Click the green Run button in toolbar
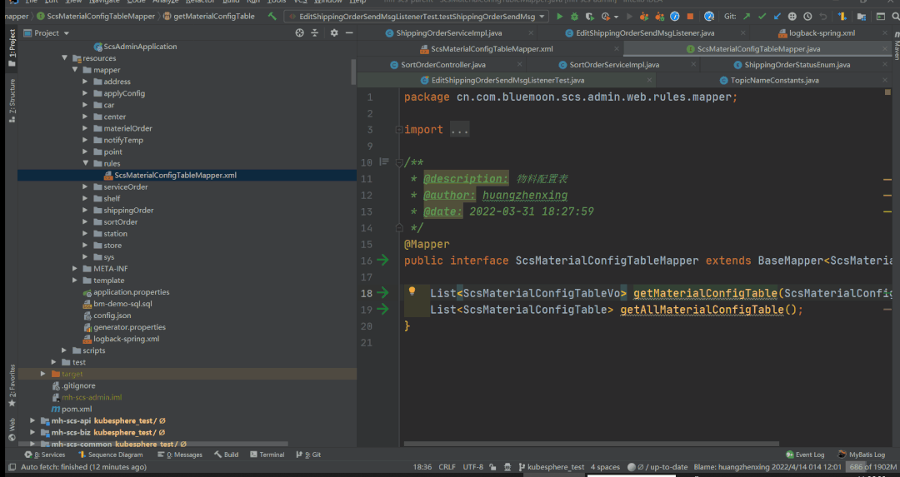 pyautogui.click(x=559, y=17)
